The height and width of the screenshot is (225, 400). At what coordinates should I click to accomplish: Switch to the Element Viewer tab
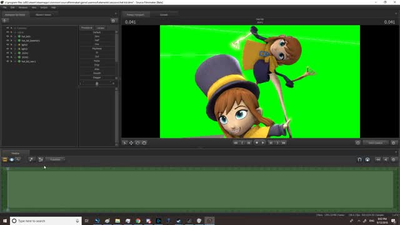[43, 15]
